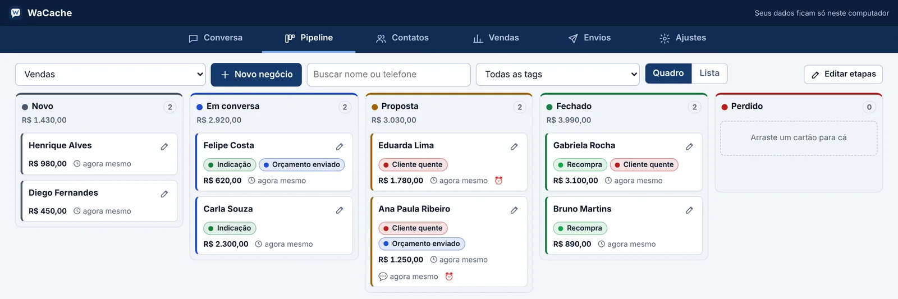Click Orçamento enviado tag on Ana Paula Ribeiro card

(x=421, y=244)
